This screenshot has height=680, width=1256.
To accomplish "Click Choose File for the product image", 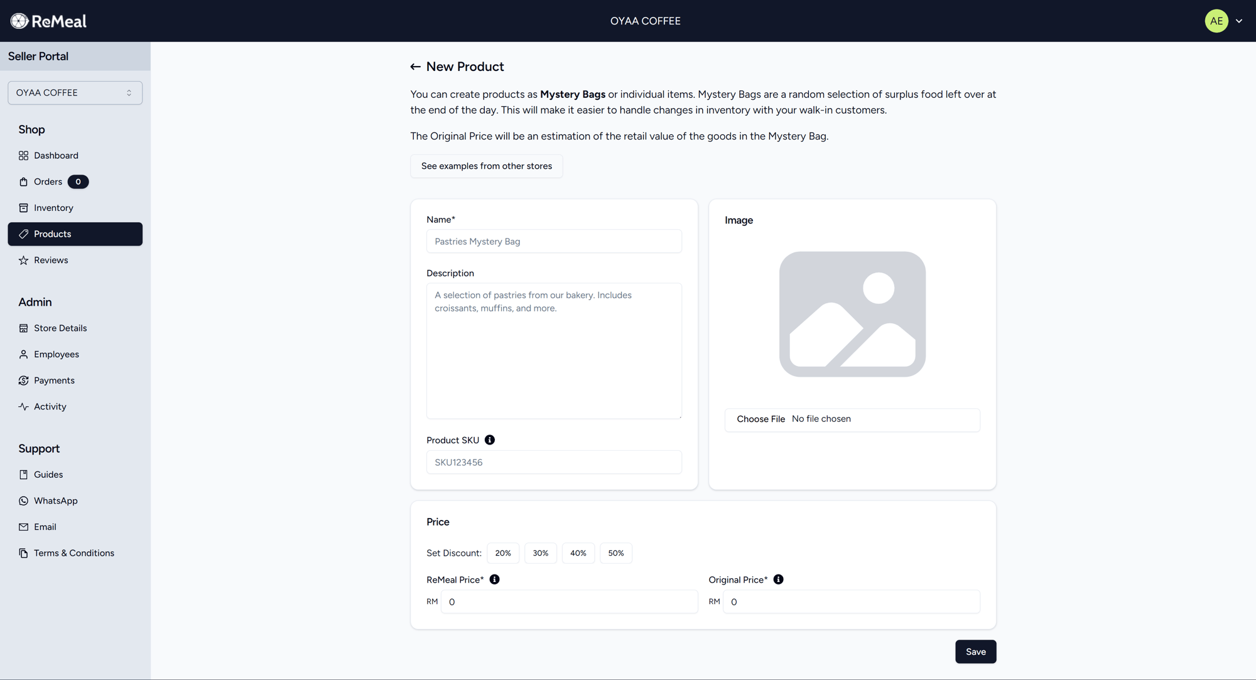I will [761, 419].
